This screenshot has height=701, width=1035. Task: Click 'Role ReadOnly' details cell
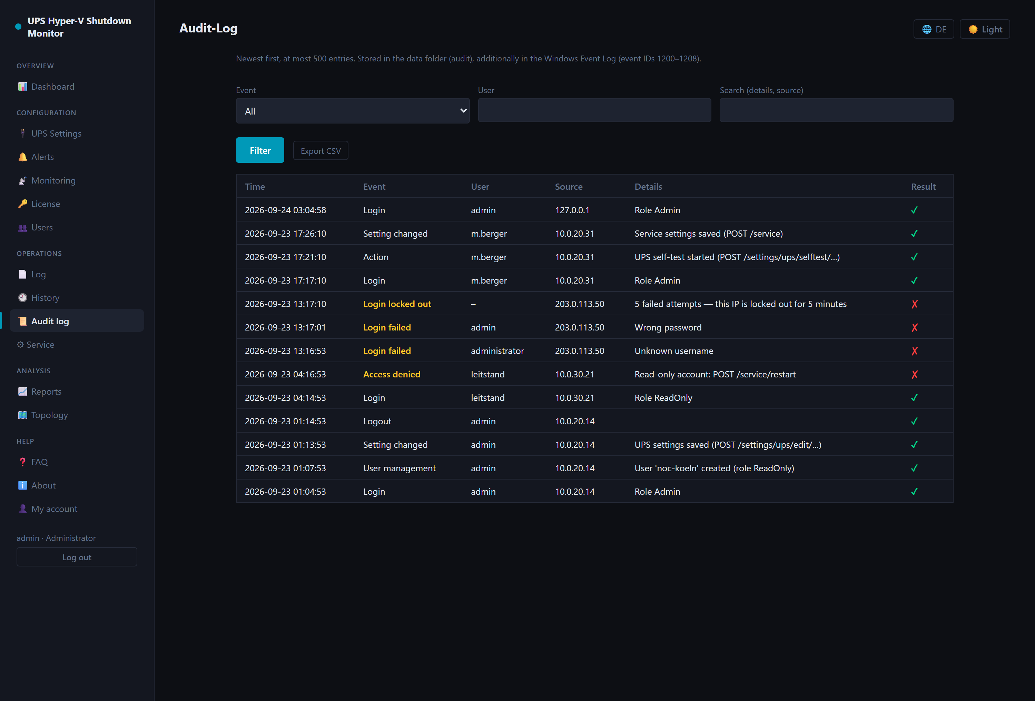[663, 398]
